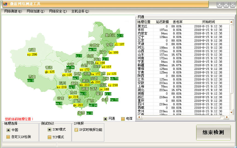Click the jl:187 label on map
237x148 pixels.
(119, 44)
